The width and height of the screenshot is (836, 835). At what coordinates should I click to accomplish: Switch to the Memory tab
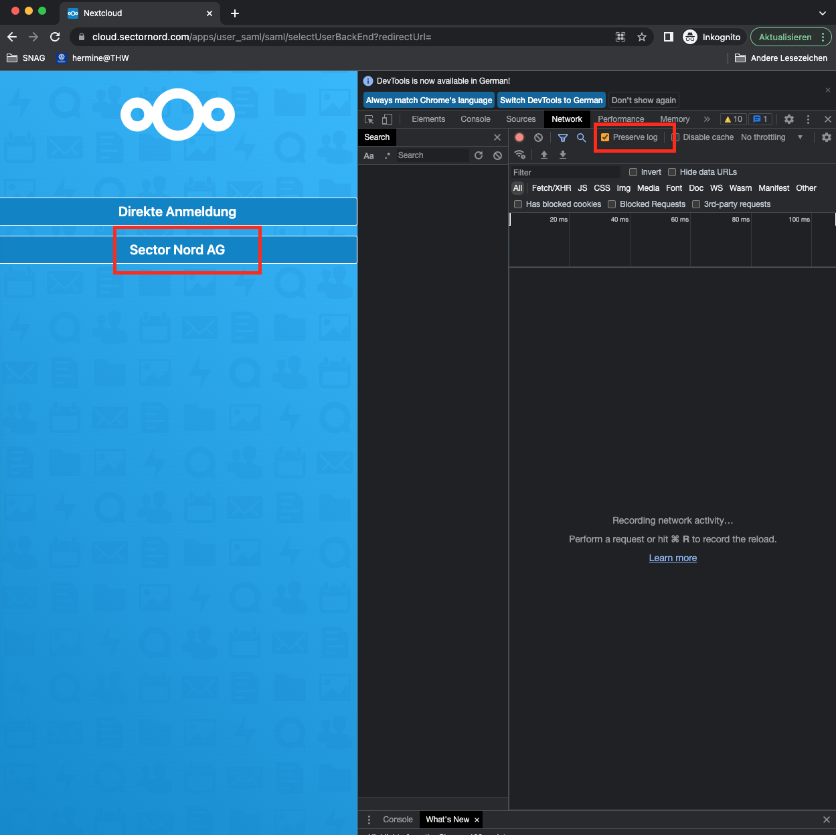[675, 119]
